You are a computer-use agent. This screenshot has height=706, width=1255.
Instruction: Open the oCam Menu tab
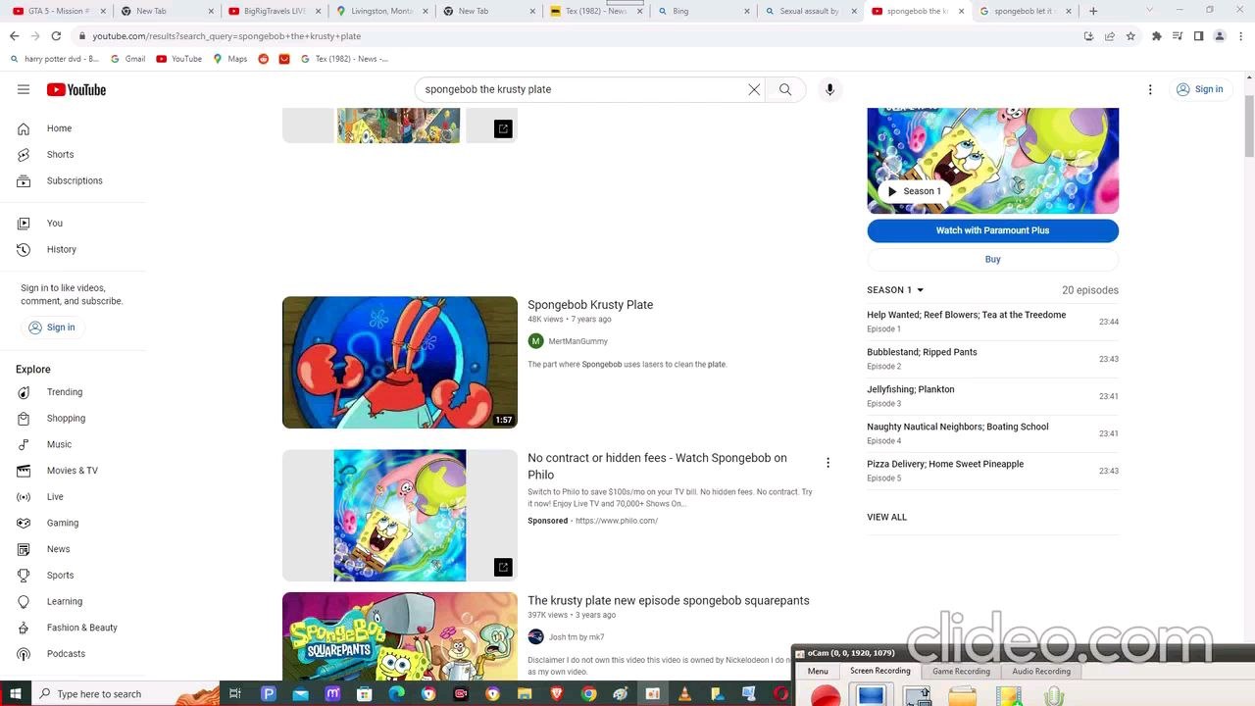(x=818, y=672)
